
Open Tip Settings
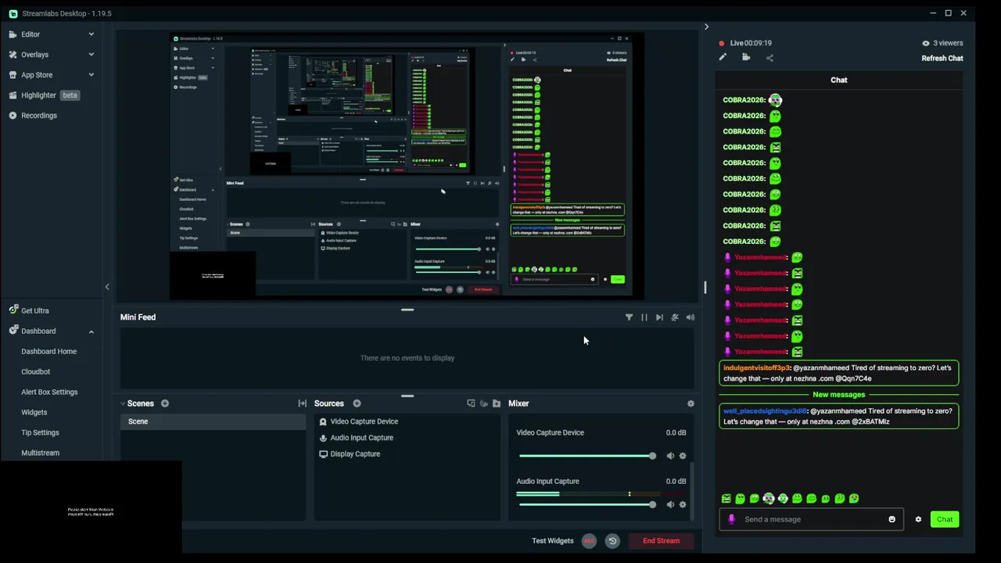coord(40,433)
